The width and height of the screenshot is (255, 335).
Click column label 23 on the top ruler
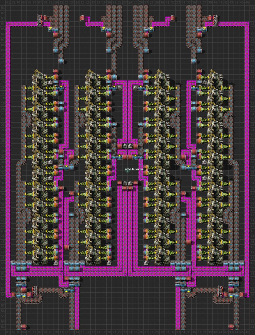pos(125,3)
